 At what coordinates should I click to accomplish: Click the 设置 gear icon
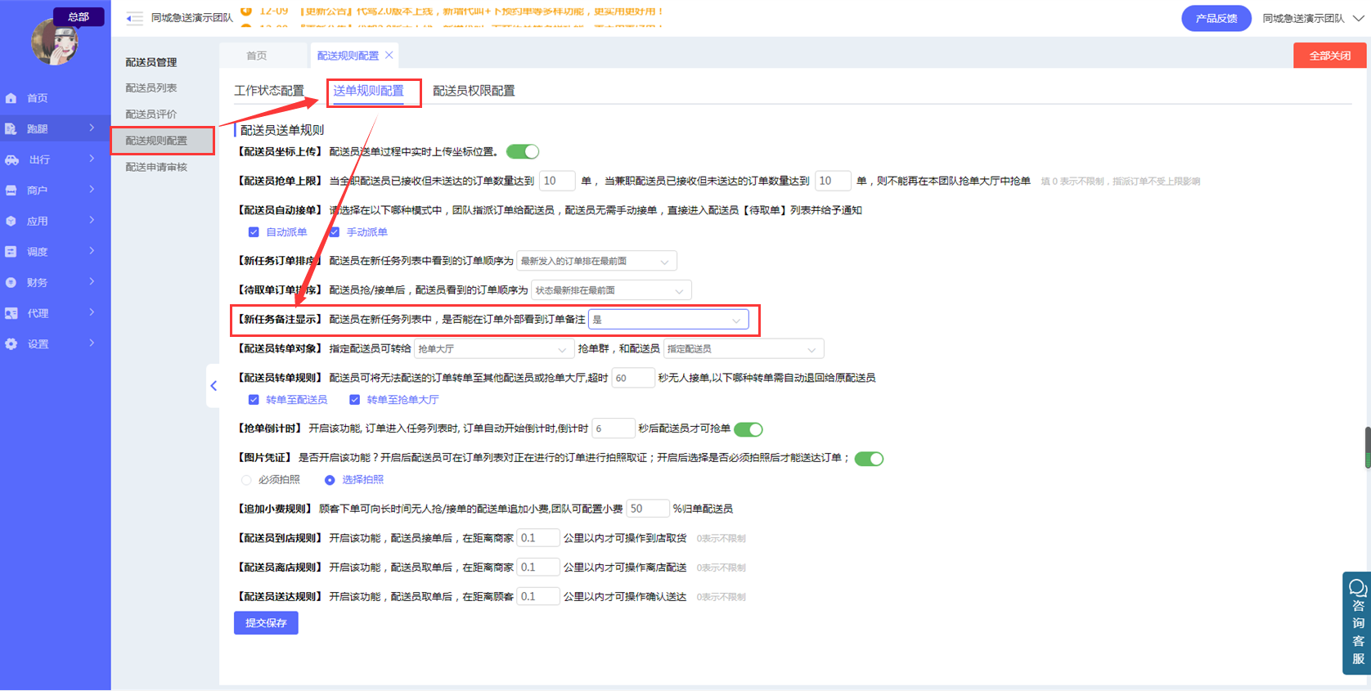tap(11, 344)
